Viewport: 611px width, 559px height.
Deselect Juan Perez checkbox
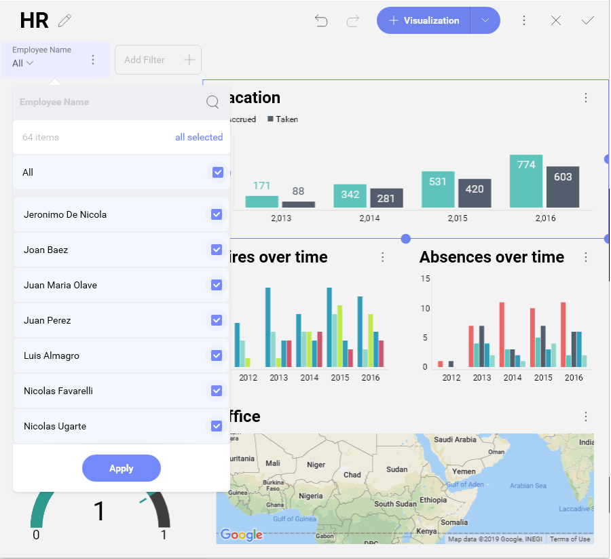click(217, 320)
